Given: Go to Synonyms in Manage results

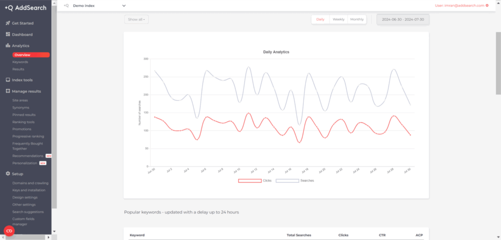Looking at the screenshot, I should coord(21,108).
